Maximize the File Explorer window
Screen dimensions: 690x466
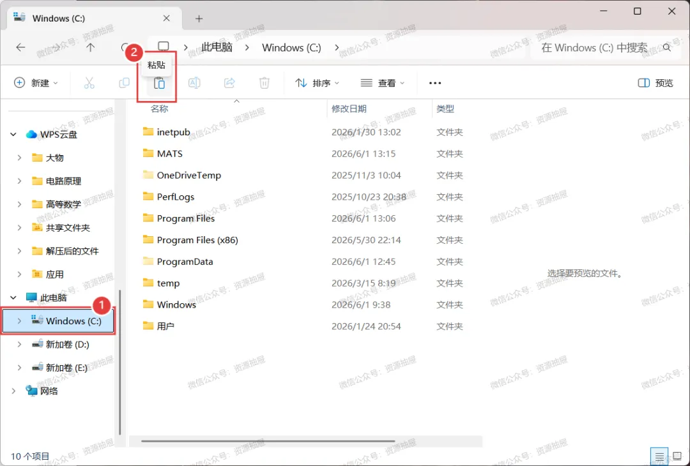(637, 11)
